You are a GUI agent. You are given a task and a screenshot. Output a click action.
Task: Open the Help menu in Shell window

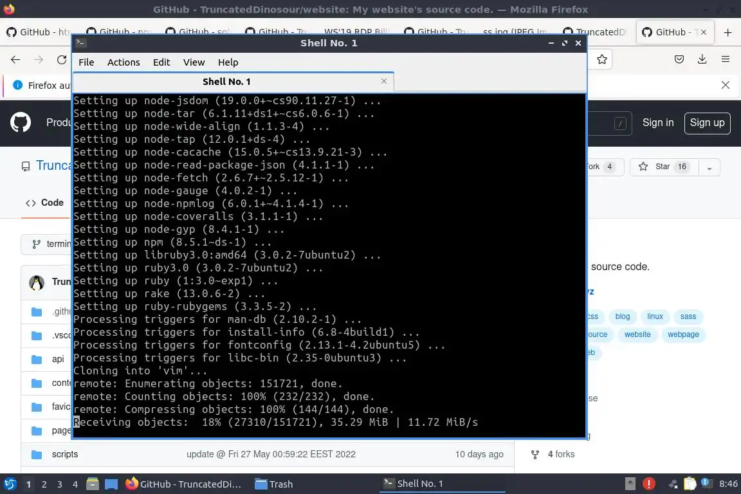(x=228, y=62)
